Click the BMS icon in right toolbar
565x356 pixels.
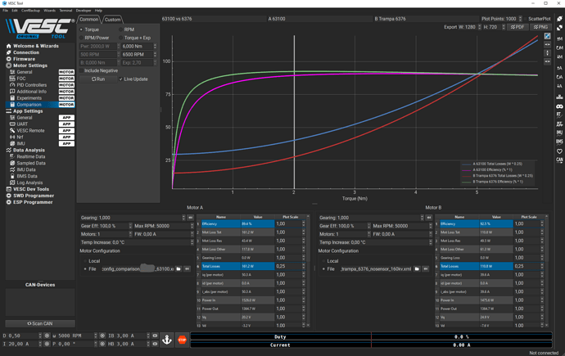pos(560,142)
